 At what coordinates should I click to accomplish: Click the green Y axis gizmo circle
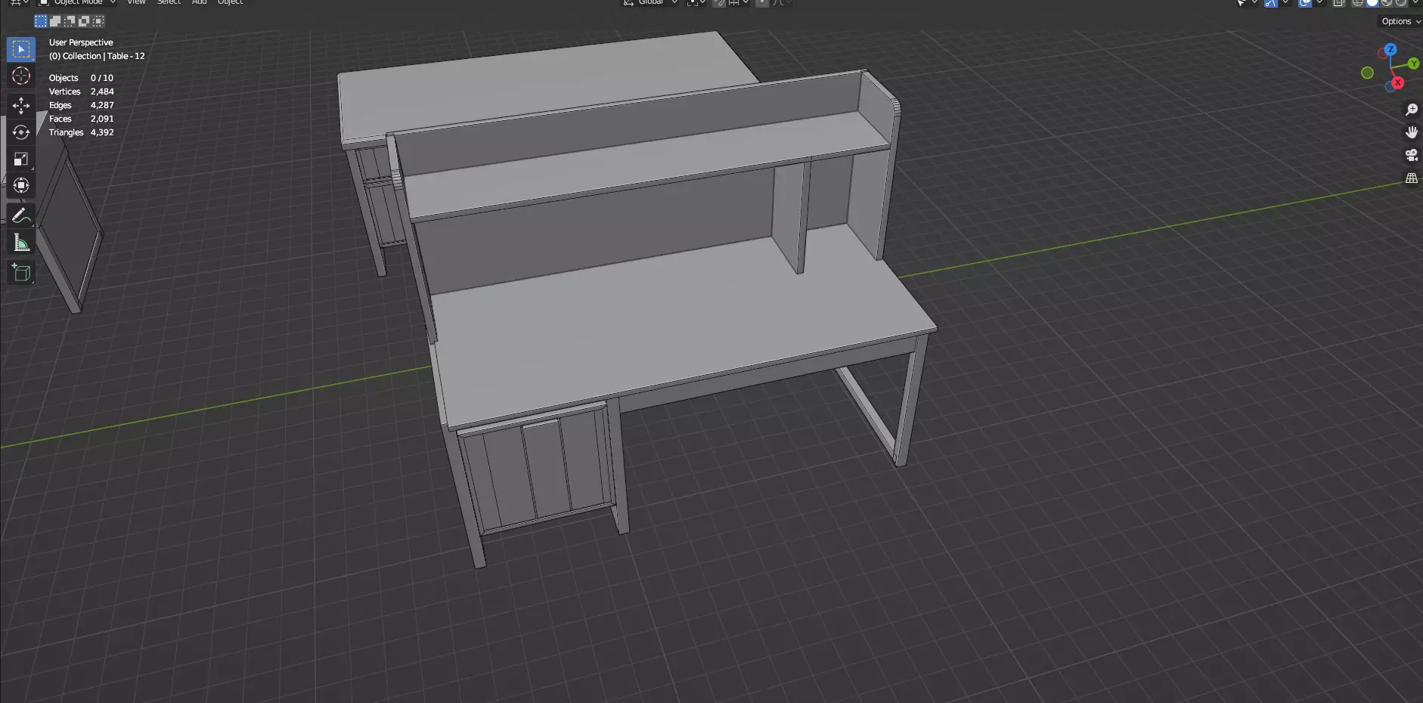(1413, 64)
